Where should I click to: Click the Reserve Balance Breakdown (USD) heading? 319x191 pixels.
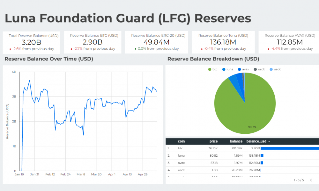tap(213, 59)
